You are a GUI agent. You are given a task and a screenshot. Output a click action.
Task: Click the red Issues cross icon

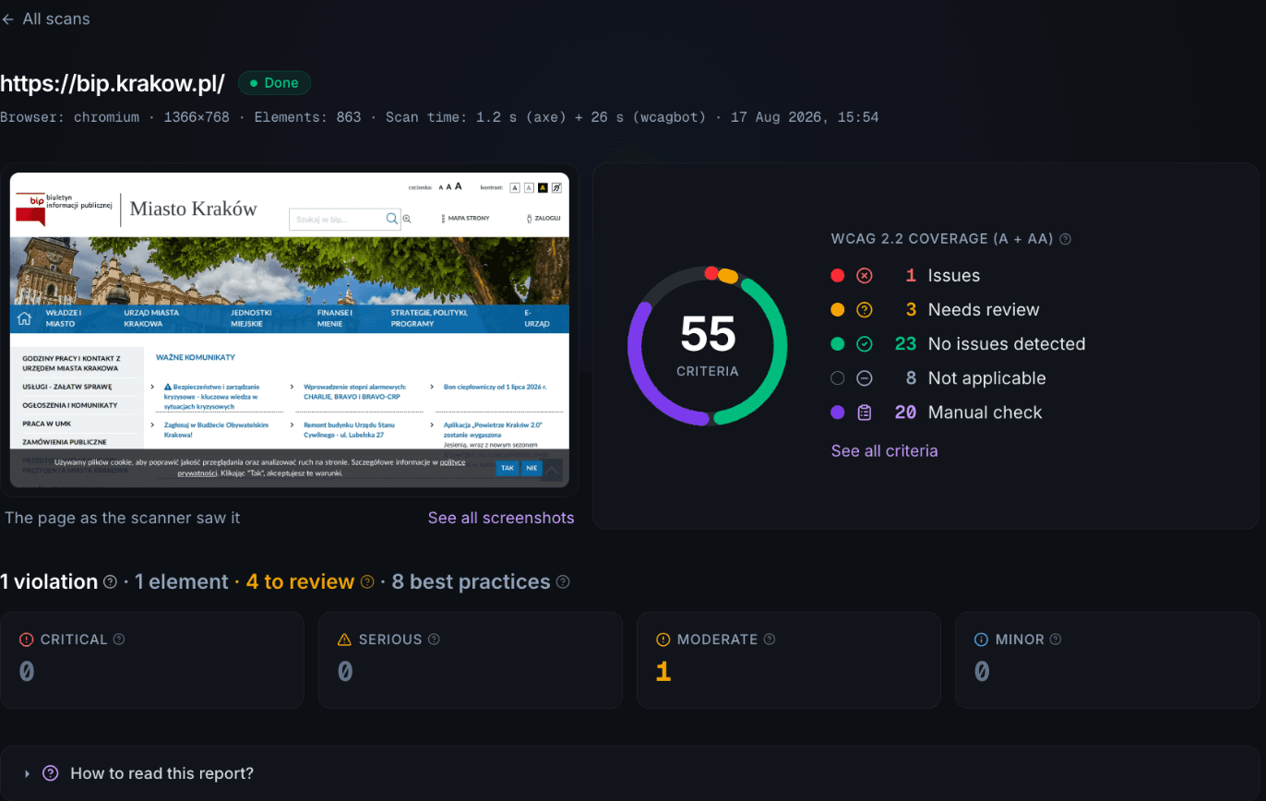865,275
